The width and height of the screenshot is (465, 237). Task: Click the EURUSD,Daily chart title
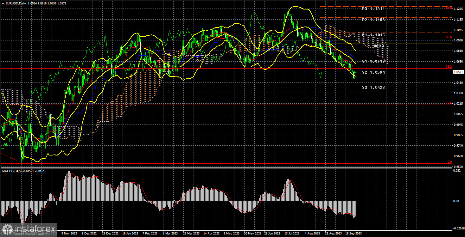pyautogui.click(x=16, y=3)
